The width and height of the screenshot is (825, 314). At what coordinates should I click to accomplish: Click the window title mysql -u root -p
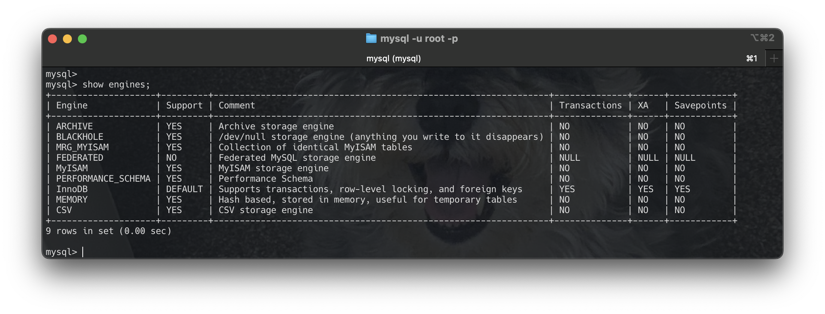tap(419, 38)
